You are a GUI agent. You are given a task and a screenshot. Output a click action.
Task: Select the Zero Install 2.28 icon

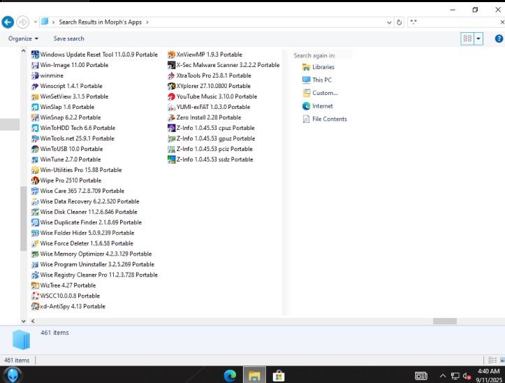point(171,117)
